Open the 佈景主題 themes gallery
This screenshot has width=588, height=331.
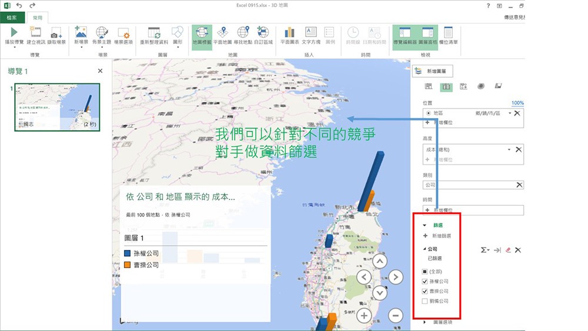point(102,36)
